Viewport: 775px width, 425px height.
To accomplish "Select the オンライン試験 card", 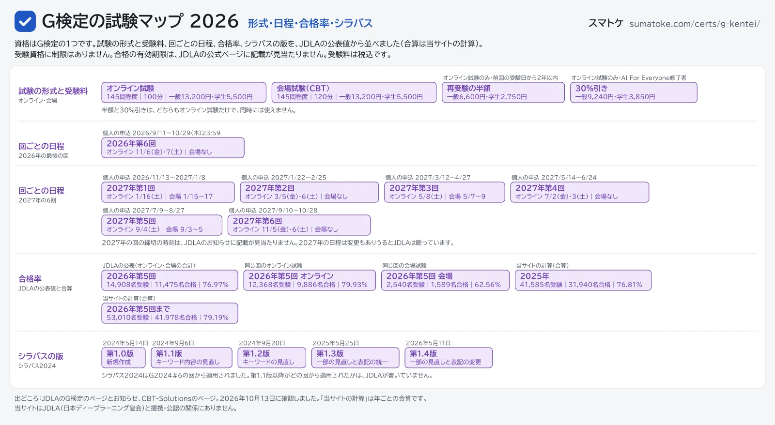I will (184, 92).
